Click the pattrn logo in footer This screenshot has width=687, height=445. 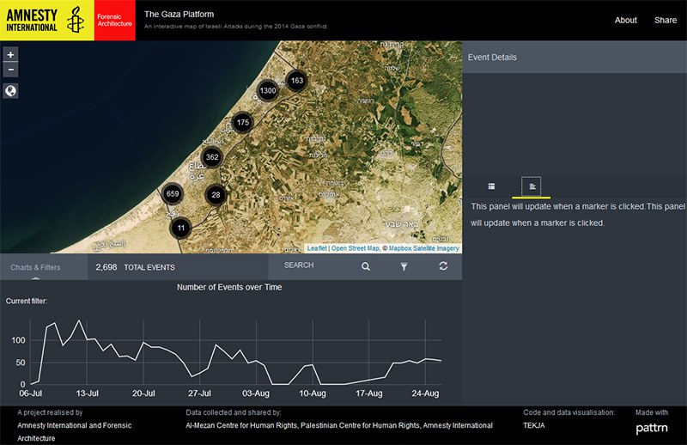pyautogui.click(x=653, y=428)
